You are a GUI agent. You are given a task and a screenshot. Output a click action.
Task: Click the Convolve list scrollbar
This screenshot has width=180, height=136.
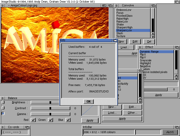[x=153, y=20]
